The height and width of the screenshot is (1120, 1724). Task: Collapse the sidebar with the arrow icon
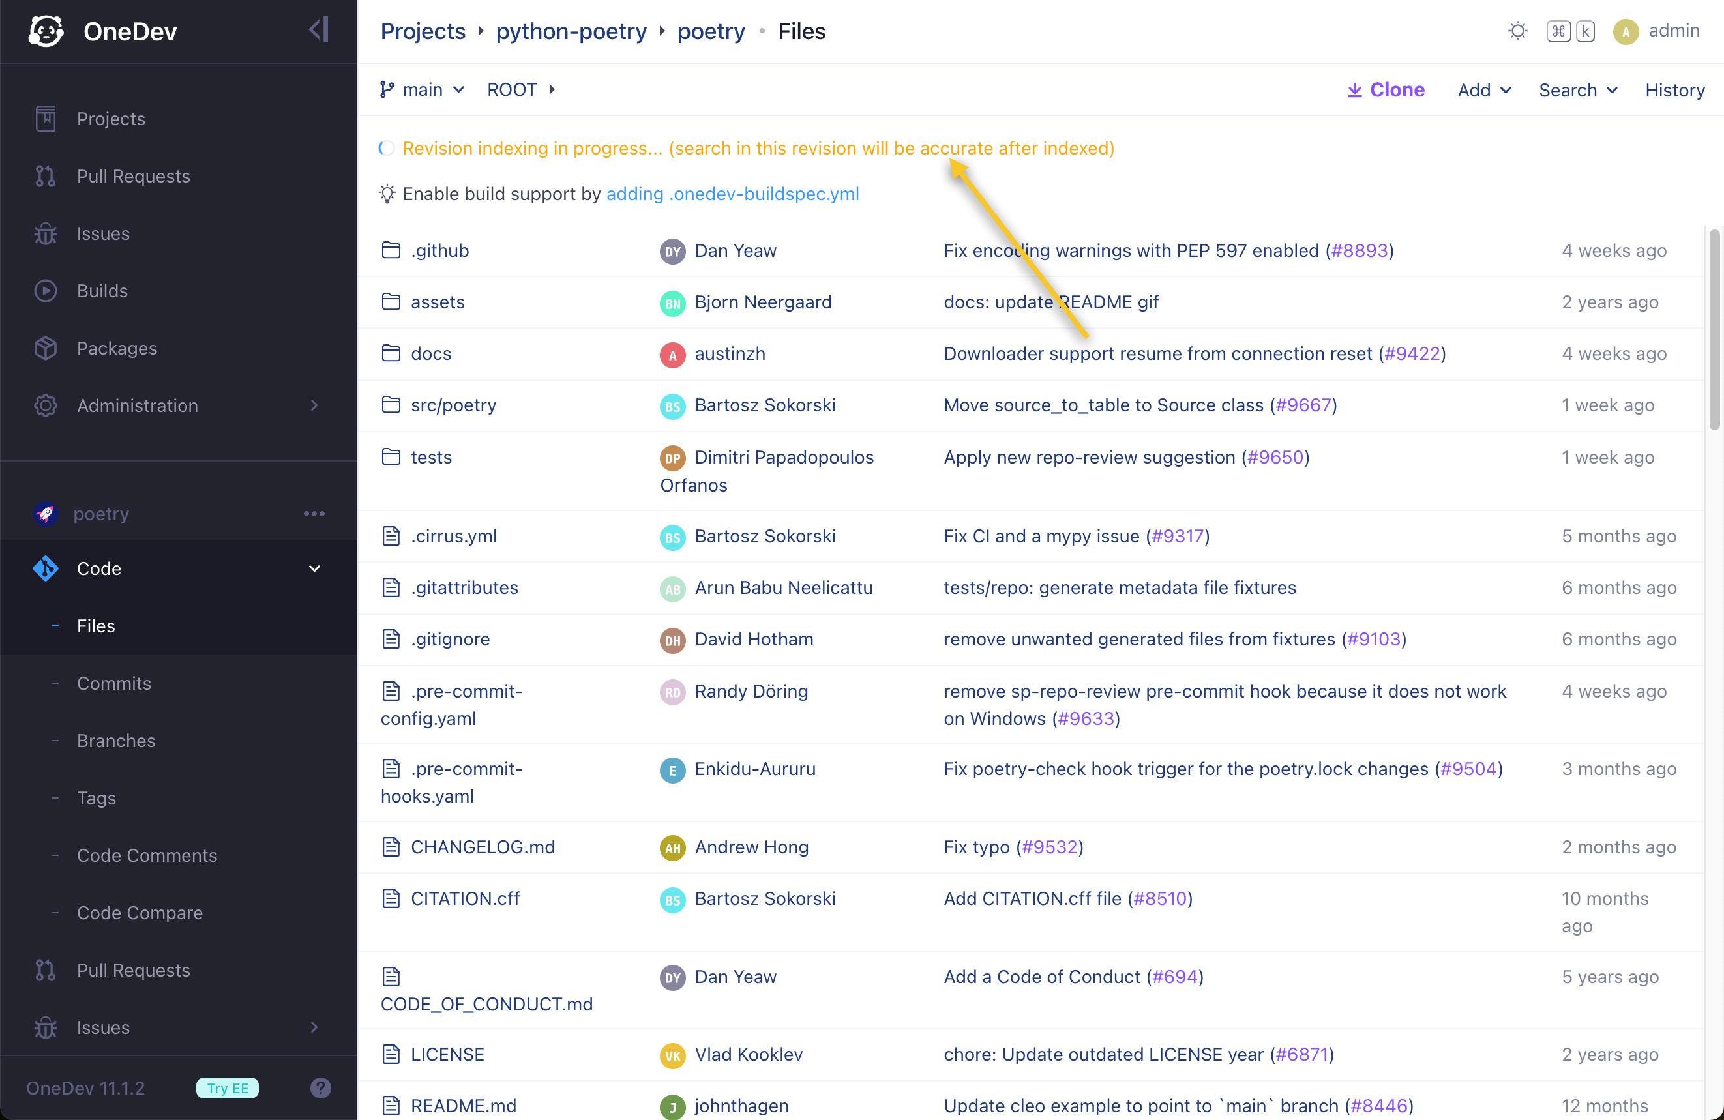point(318,30)
